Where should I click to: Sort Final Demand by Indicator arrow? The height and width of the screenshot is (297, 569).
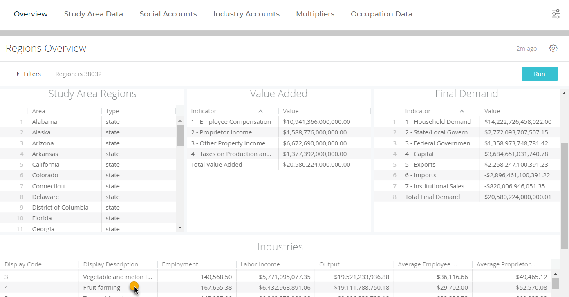click(x=461, y=111)
